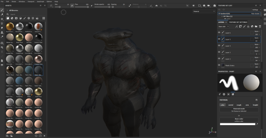Click the white Base color swatch
This screenshot has width=266, height=138.
(x=237, y=124)
